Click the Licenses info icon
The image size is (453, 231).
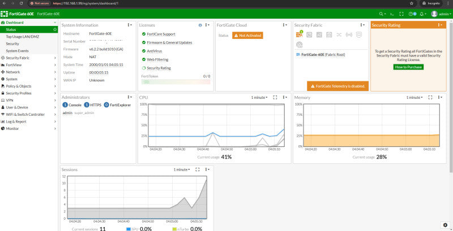click(200, 25)
